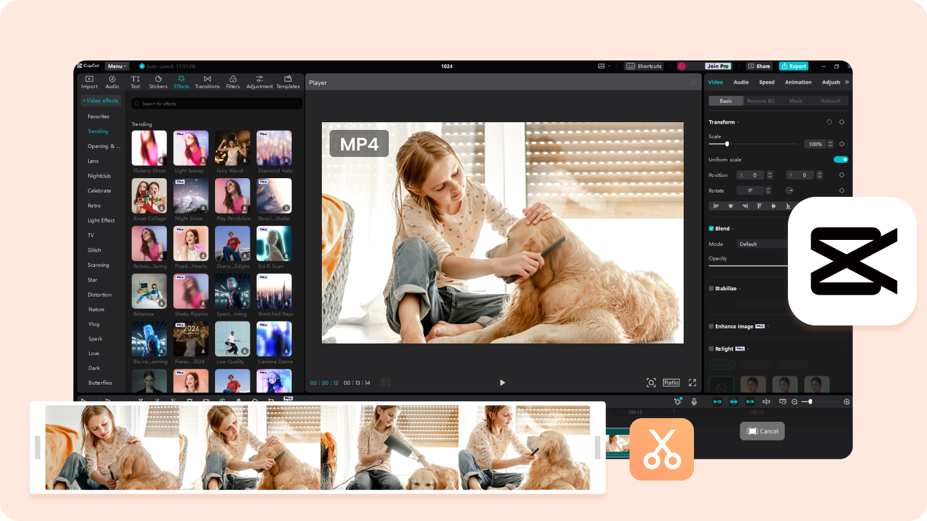Open the Import media panel

(x=89, y=82)
